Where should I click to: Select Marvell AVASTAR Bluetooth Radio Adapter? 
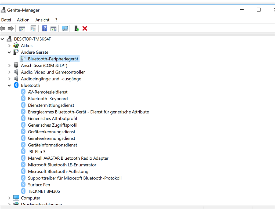pyautogui.click(x=68, y=158)
